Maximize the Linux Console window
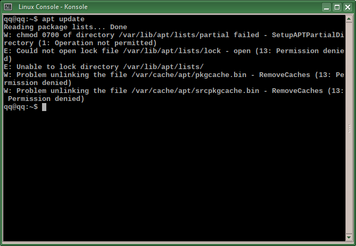Image resolution: width=356 pixels, height=246 pixels. tap(337, 7)
